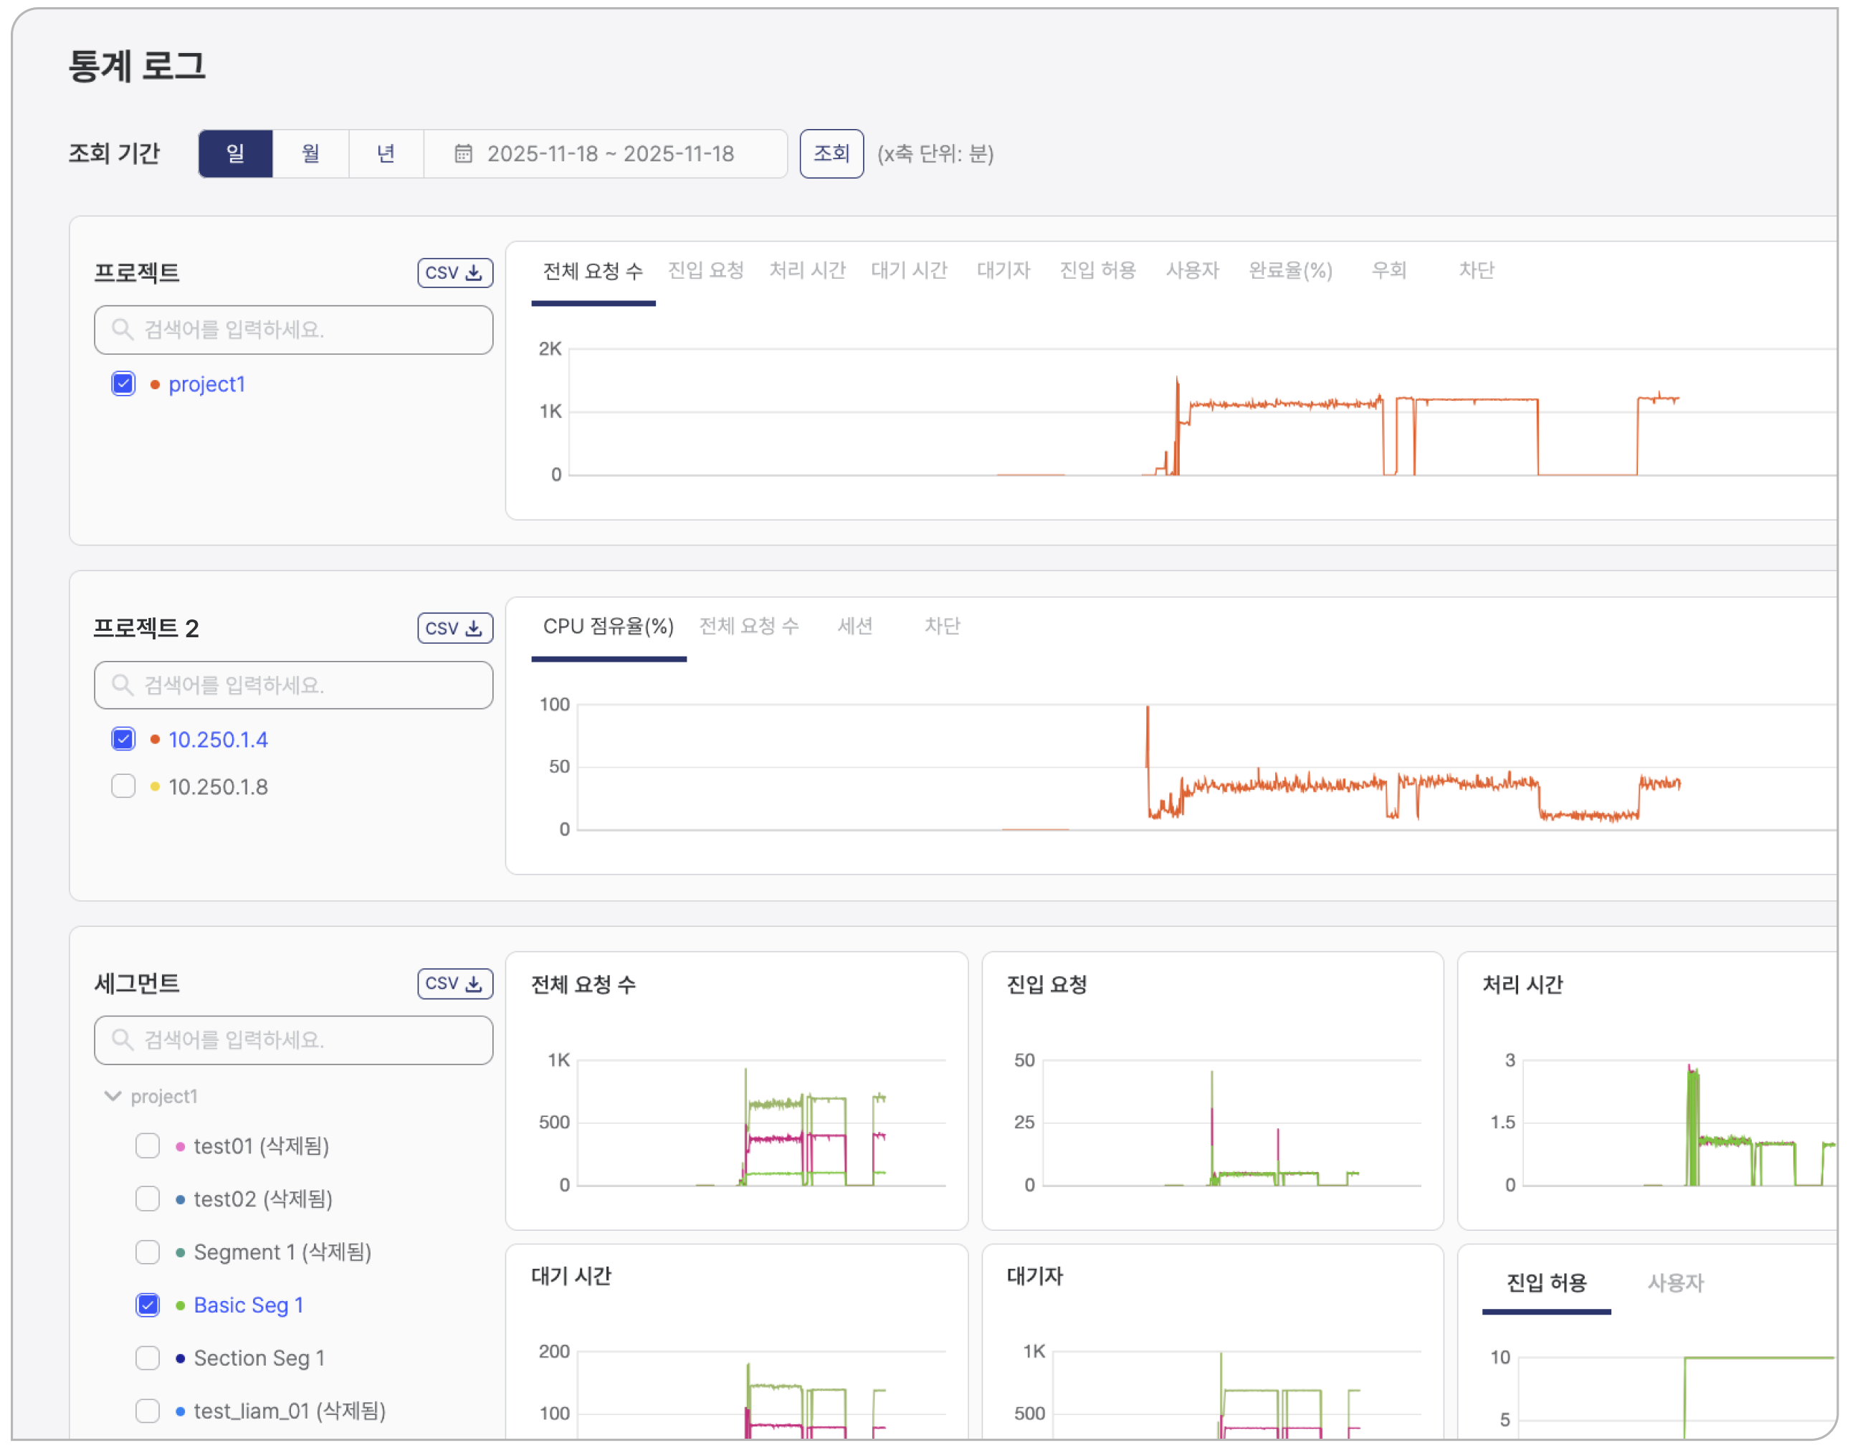Viewport: 1850px width, 1448px height.
Task: Click the project1 label in 프로젝트 list
Action: [x=207, y=384]
